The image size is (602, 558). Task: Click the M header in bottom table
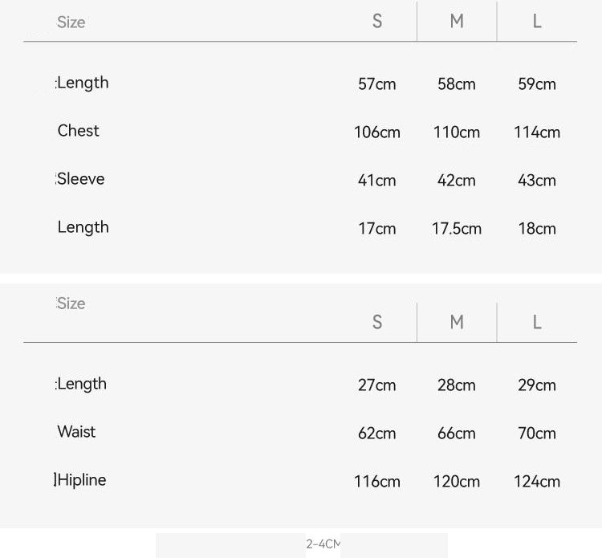pyautogui.click(x=457, y=322)
